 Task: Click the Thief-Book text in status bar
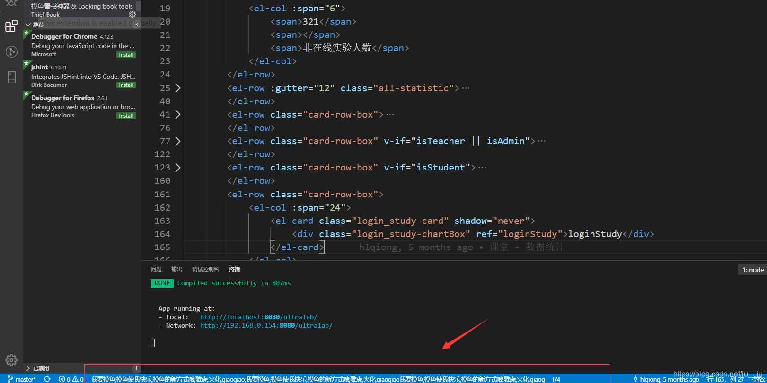point(317,379)
